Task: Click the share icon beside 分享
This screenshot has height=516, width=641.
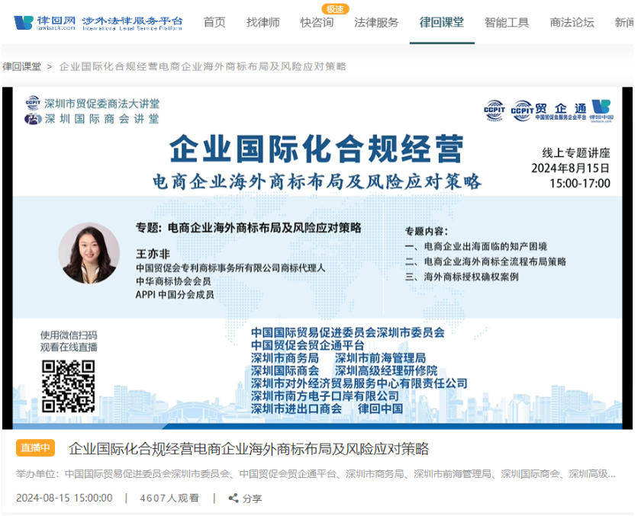Action: tap(234, 498)
